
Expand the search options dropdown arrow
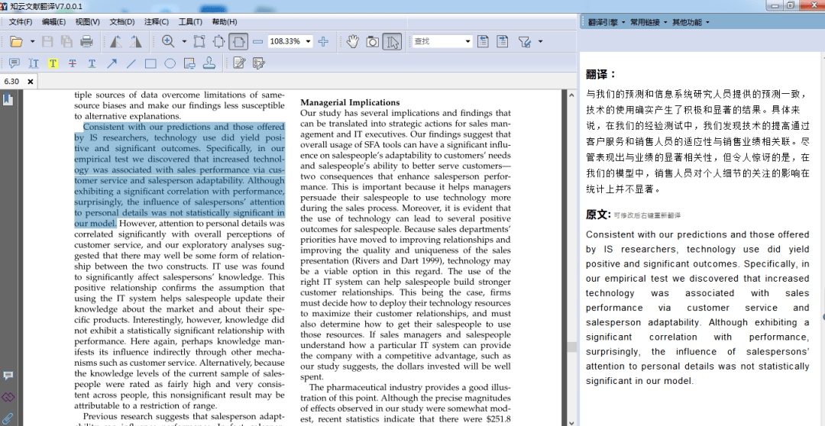pos(540,41)
